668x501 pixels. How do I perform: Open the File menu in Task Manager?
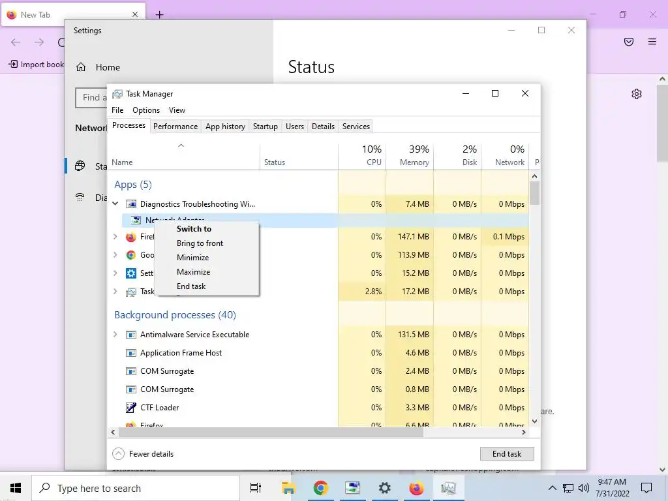(x=117, y=110)
